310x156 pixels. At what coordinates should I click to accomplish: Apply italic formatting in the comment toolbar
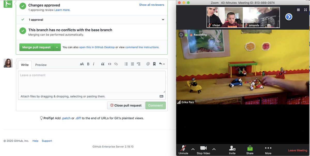(94, 64)
